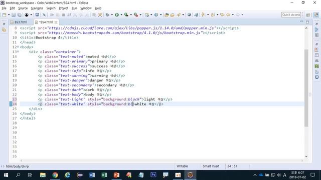Open Photoshop from the taskbar
Screen dimensions: 321x180
pyautogui.click(x=153, y=175)
